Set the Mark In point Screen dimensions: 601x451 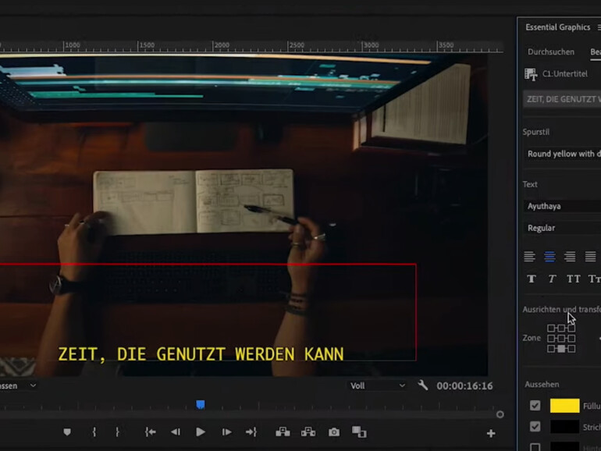coord(94,432)
